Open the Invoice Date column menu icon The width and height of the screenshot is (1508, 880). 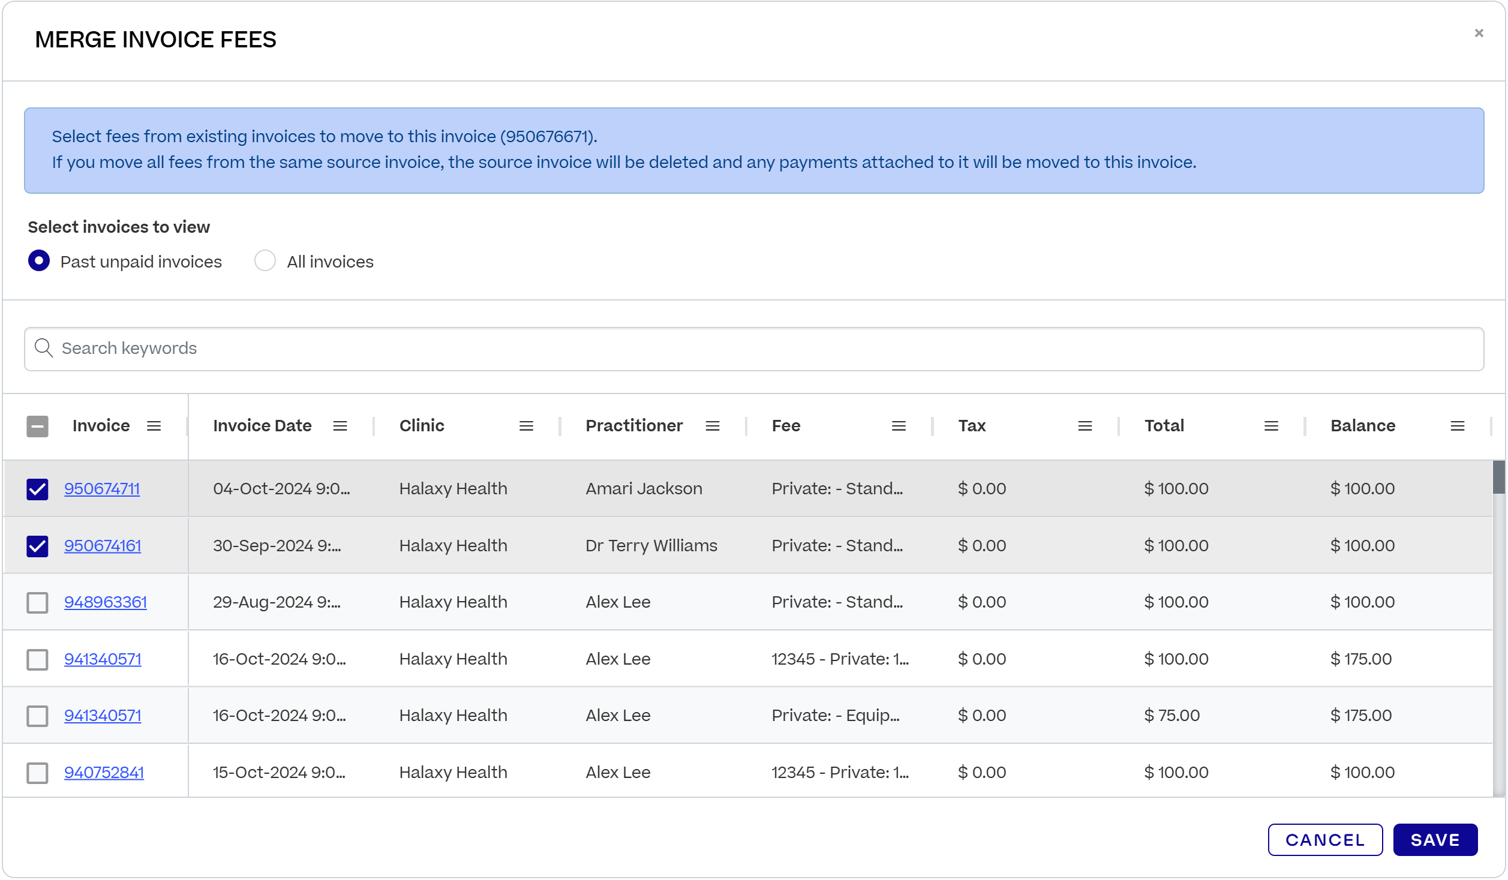click(x=340, y=426)
